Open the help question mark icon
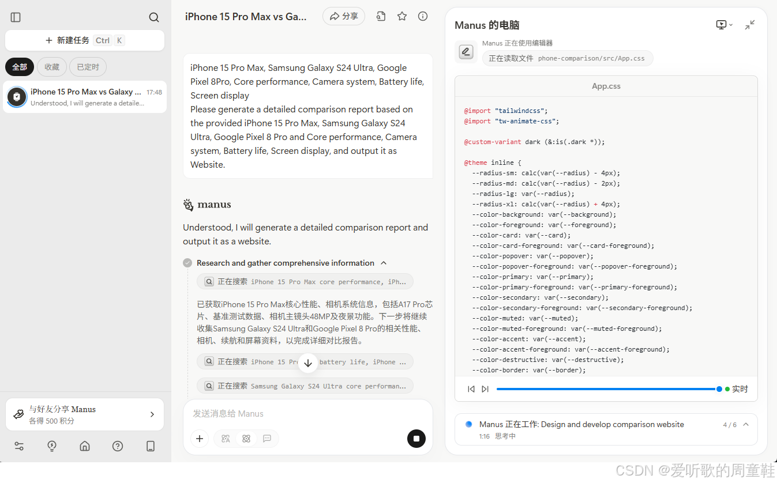The width and height of the screenshot is (777, 483). point(118,446)
